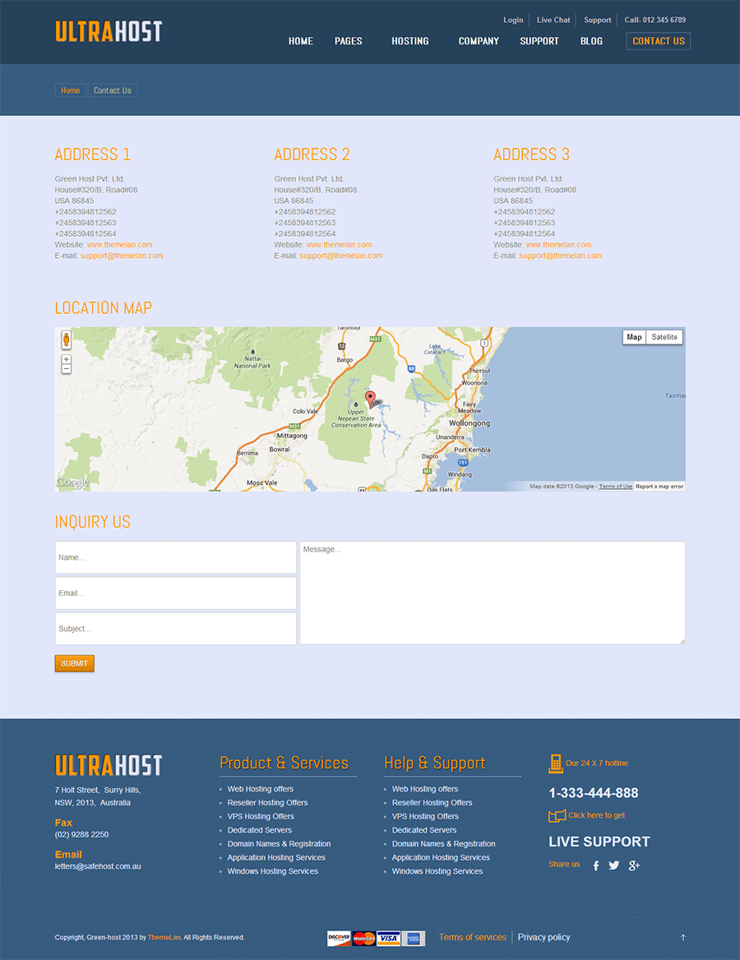Click the Google+ share icon

click(634, 865)
